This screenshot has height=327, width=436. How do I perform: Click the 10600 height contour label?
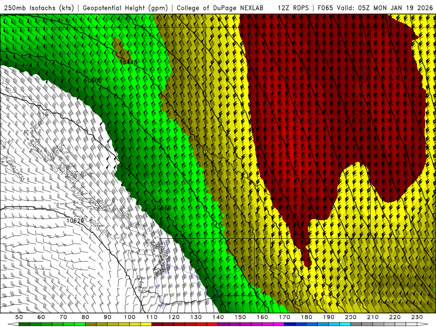point(93,80)
